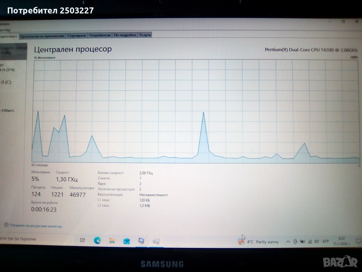Open File Explorer from taskbar
This screenshot has height=272, width=362.
coord(112,241)
